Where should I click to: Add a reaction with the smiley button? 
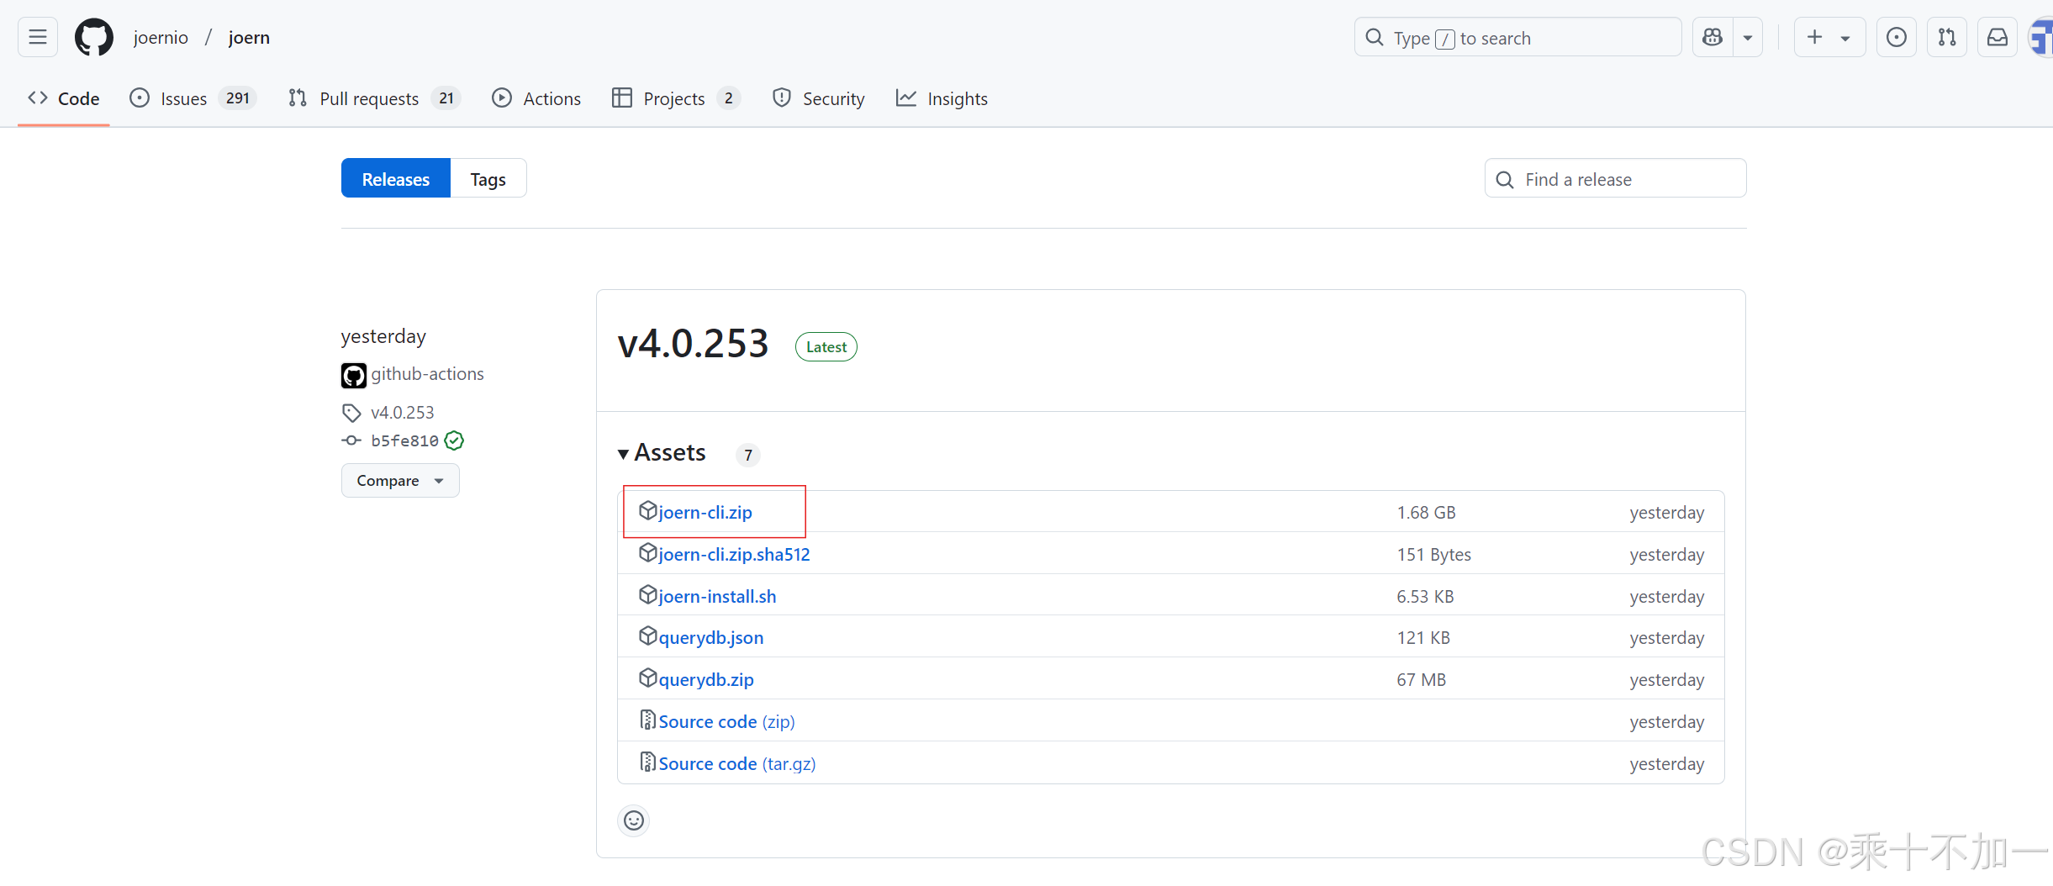click(634, 820)
